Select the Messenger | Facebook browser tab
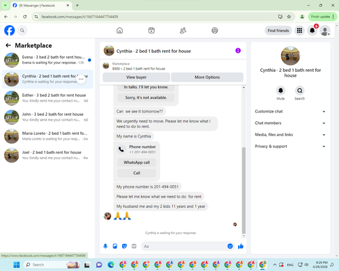Screen dimensions: 339x271 [41, 5]
